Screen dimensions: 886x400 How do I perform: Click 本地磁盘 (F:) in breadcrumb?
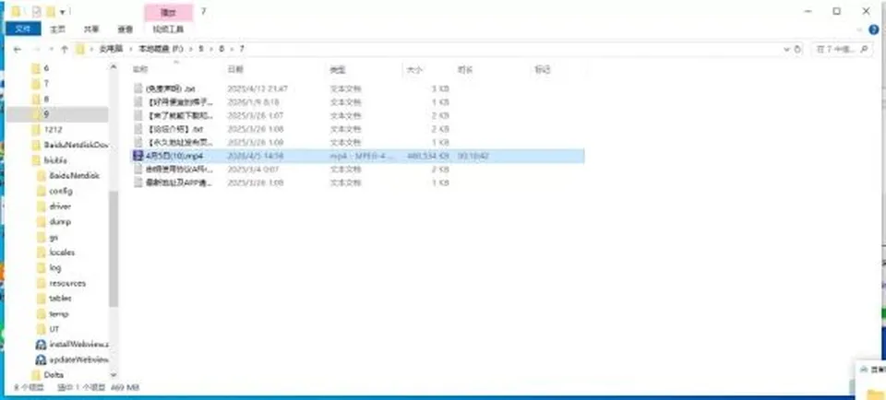click(x=162, y=50)
